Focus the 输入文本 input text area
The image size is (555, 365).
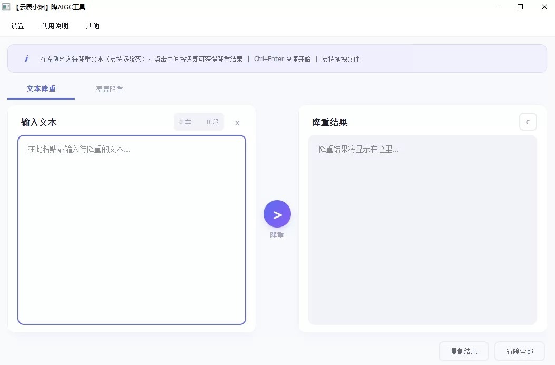pyautogui.click(x=132, y=230)
